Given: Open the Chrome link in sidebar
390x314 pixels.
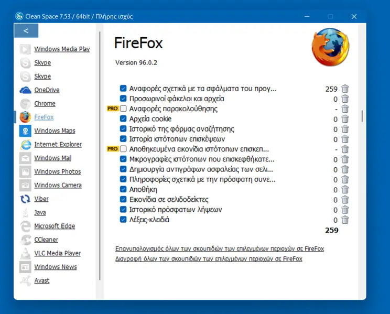Looking at the screenshot, I should [45, 103].
